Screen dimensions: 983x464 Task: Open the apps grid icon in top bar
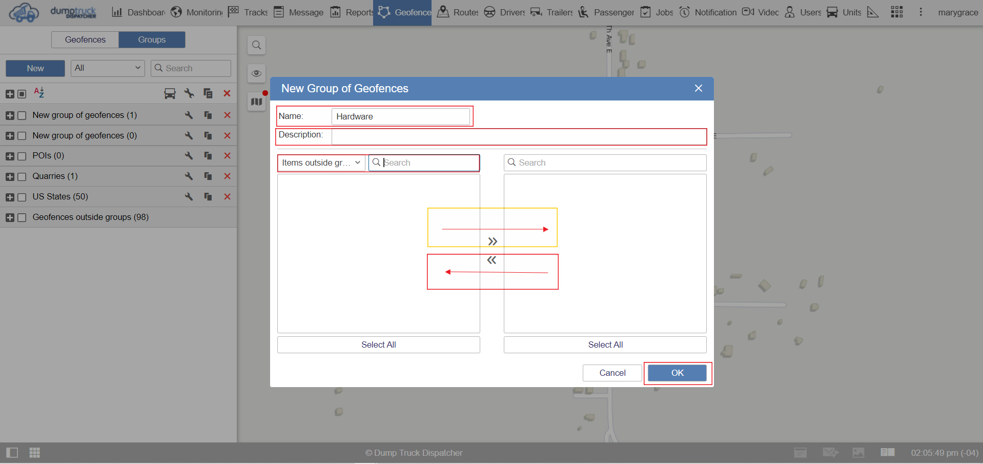tap(896, 12)
